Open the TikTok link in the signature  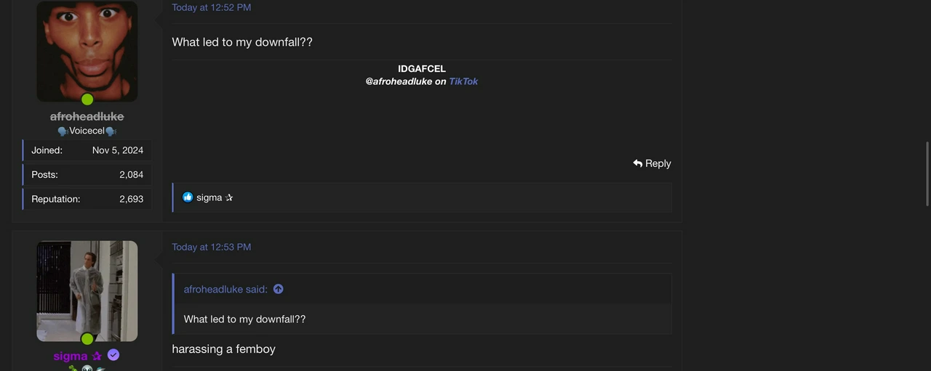point(463,81)
